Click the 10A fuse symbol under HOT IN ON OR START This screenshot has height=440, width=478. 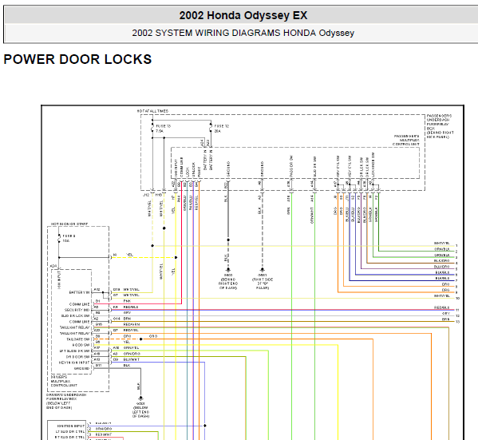pyautogui.click(x=59, y=239)
